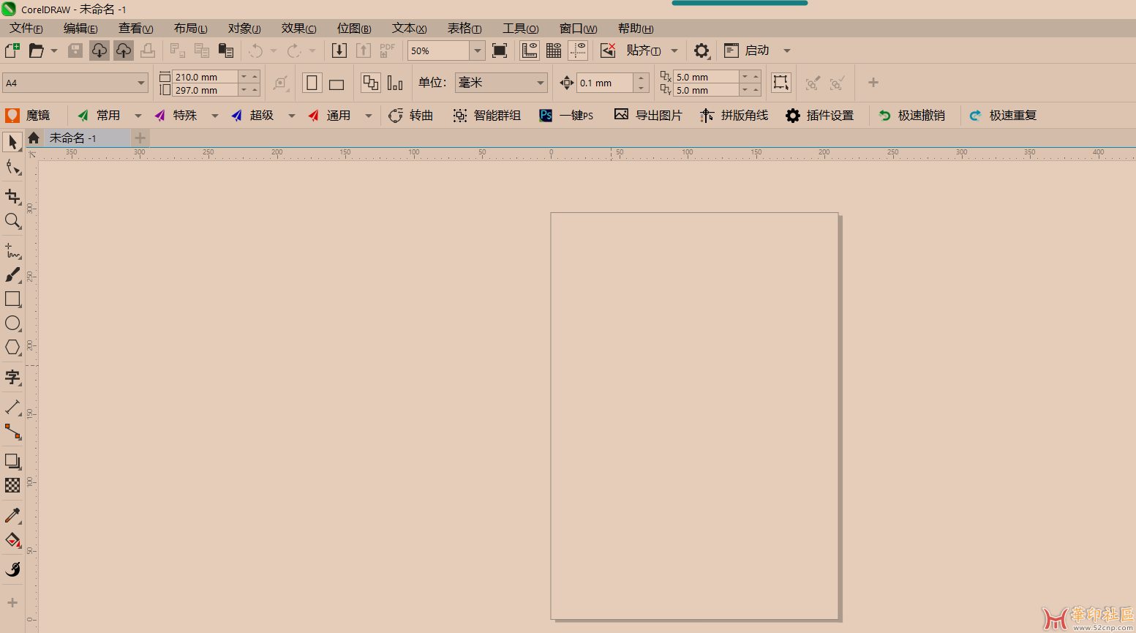Image resolution: width=1136 pixels, height=633 pixels.
Task: Click the Import icon
Action: point(339,50)
